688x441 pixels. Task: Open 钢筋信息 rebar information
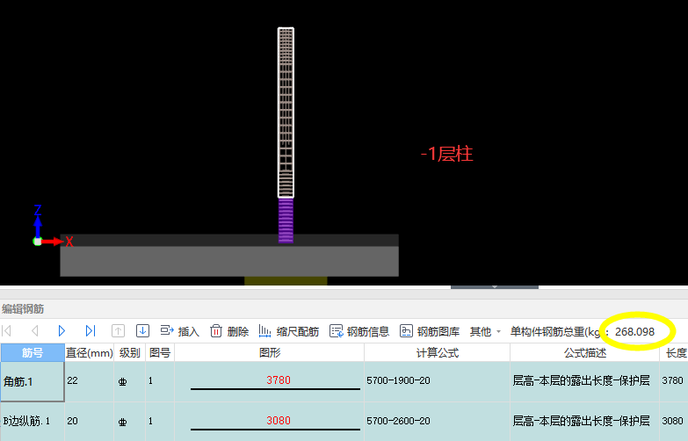point(358,331)
